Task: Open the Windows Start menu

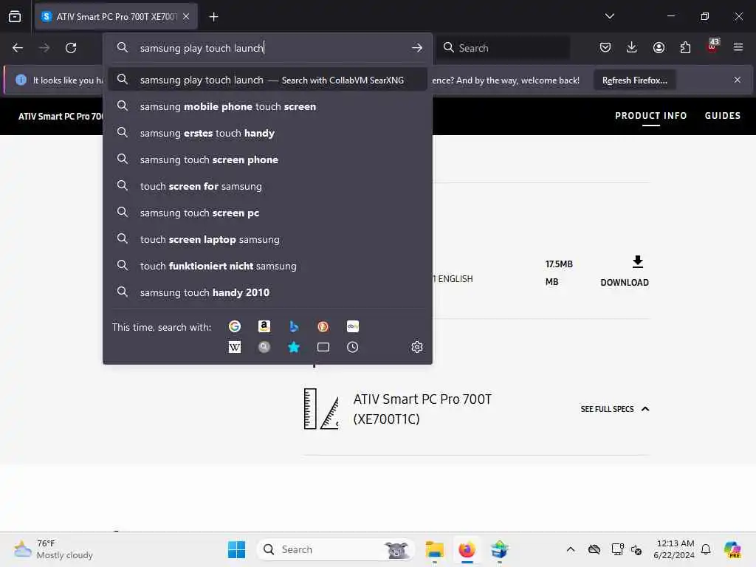Action: (236, 549)
